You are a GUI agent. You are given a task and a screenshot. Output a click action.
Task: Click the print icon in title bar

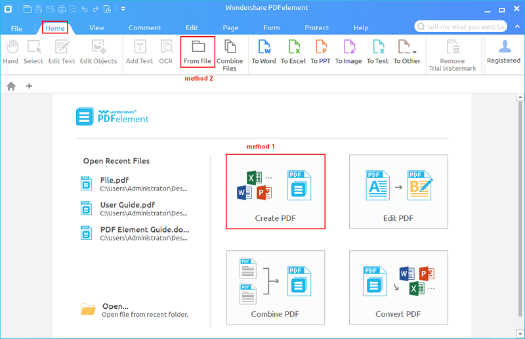pos(62,9)
